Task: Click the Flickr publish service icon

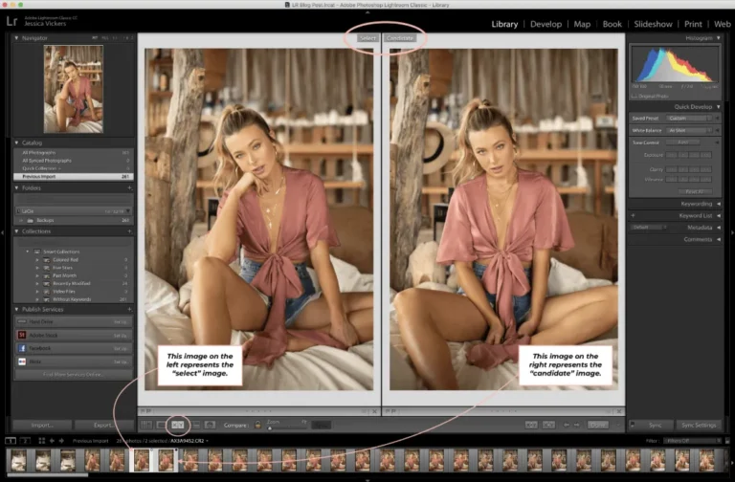Action: click(x=22, y=361)
